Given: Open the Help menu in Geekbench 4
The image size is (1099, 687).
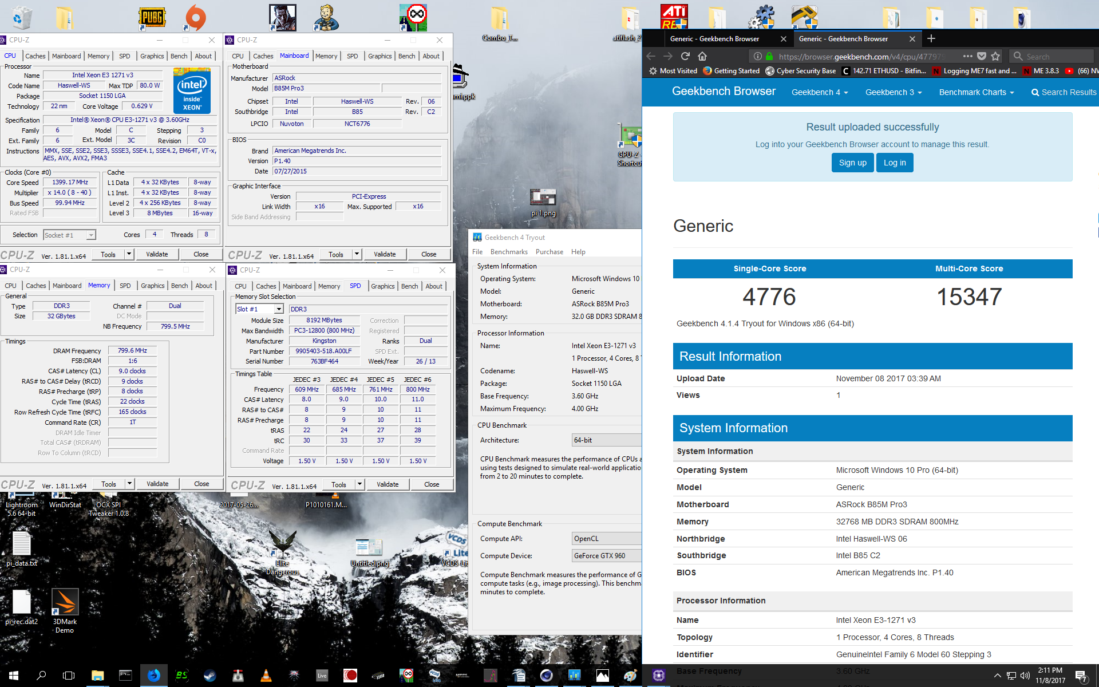Looking at the screenshot, I should (x=578, y=252).
